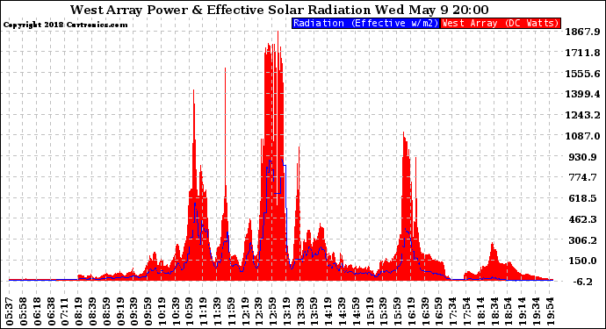Click x-axis time label 09:39
Viewport: 606px width, 329px height.
tap(134, 311)
